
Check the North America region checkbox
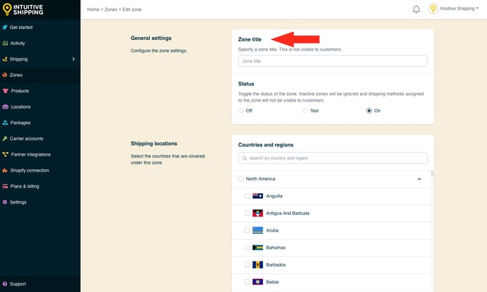pyautogui.click(x=241, y=179)
